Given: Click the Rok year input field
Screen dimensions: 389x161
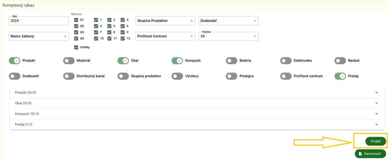Looking at the screenshot, I should [38, 21].
